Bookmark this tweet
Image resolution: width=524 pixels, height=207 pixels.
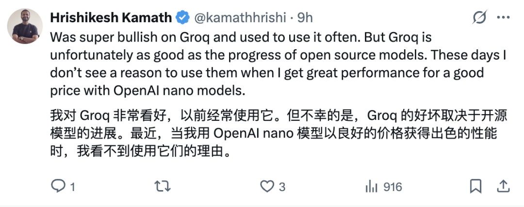[476, 186]
